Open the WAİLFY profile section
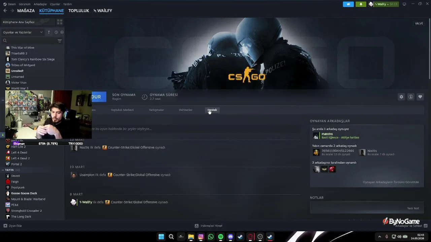Viewport: 431px width, 242px height. (x=103, y=11)
